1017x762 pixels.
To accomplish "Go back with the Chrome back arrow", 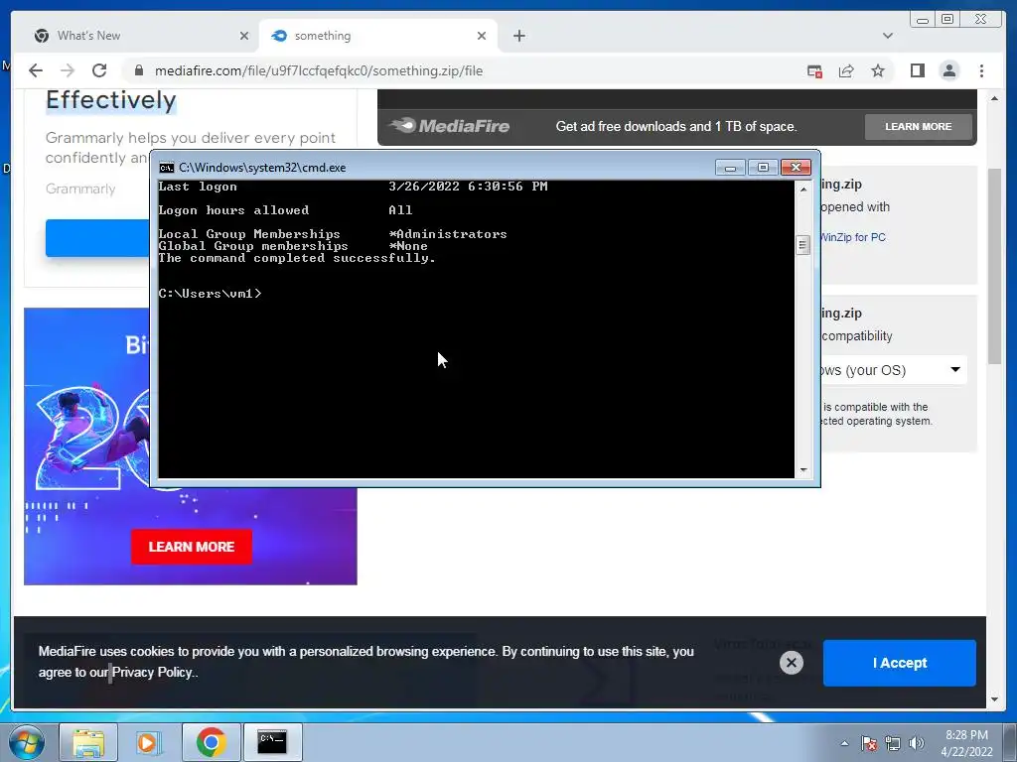I will tap(36, 70).
